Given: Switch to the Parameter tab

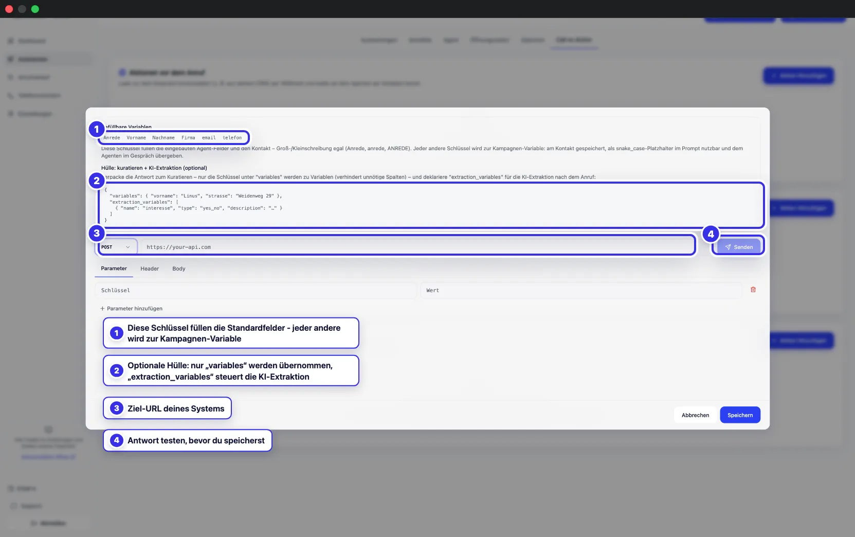Looking at the screenshot, I should [114, 268].
